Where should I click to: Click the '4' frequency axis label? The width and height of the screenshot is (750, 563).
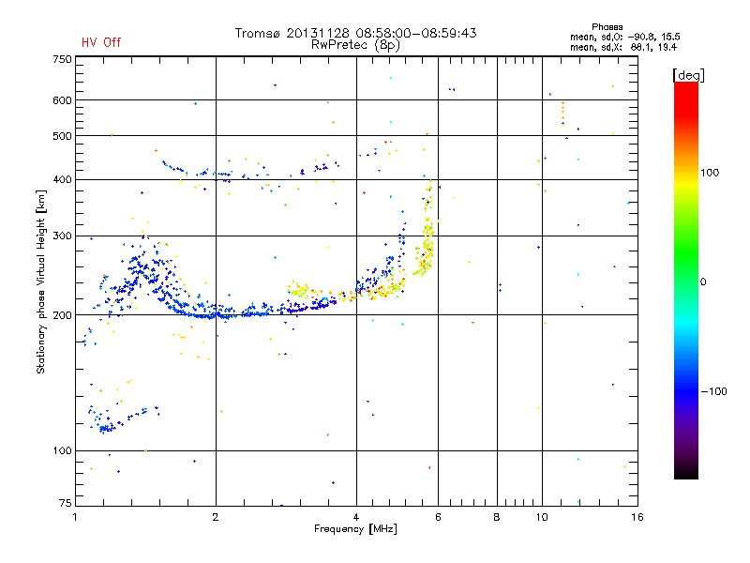point(356,517)
